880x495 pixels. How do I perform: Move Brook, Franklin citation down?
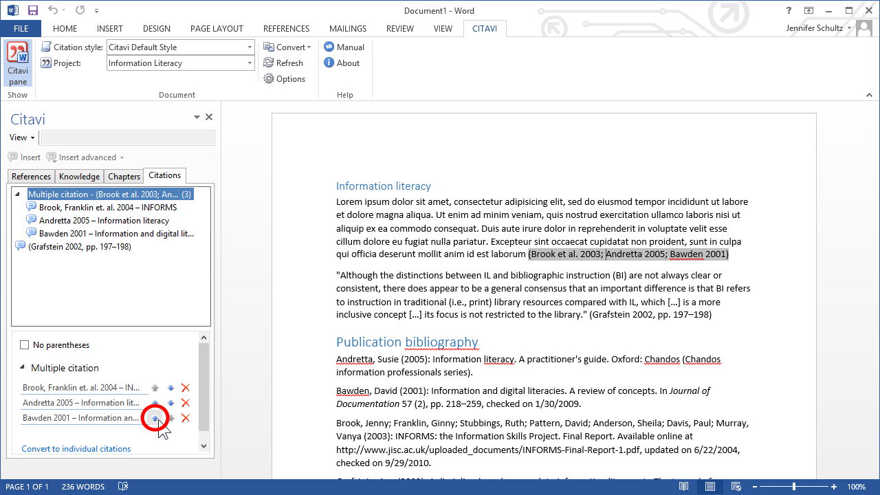pos(170,388)
